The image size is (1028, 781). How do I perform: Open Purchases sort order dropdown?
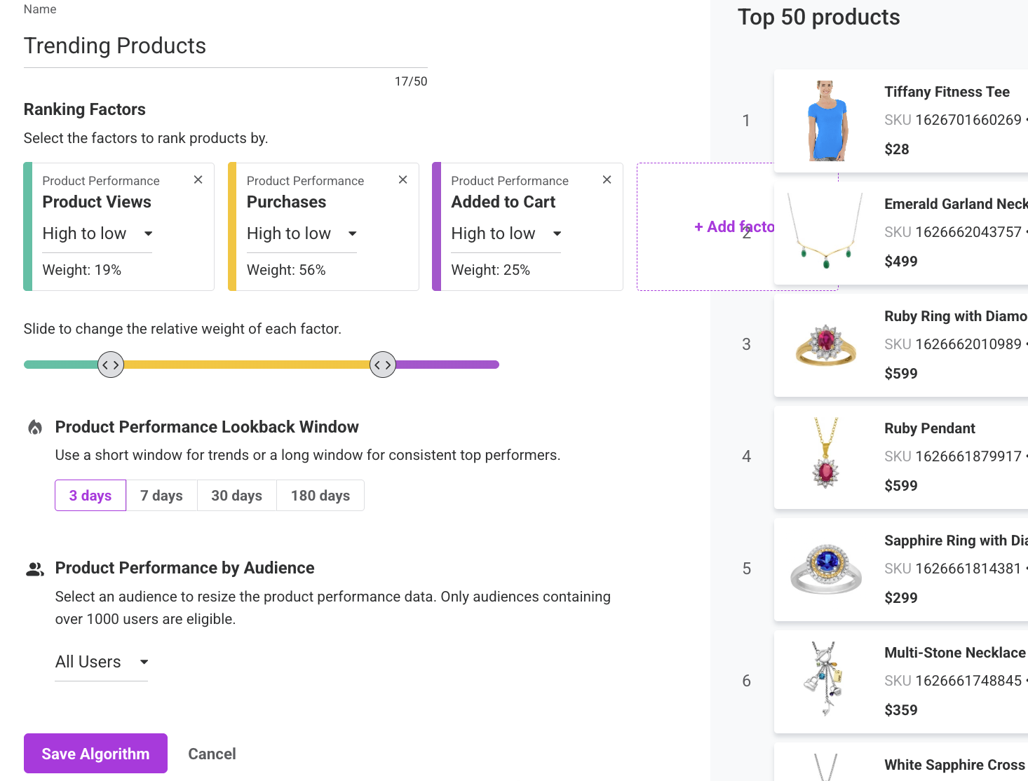302,234
